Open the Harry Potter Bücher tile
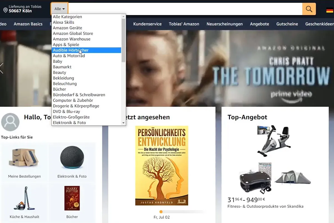The height and width of the screenshot is (223, 334). click(72, 198)
